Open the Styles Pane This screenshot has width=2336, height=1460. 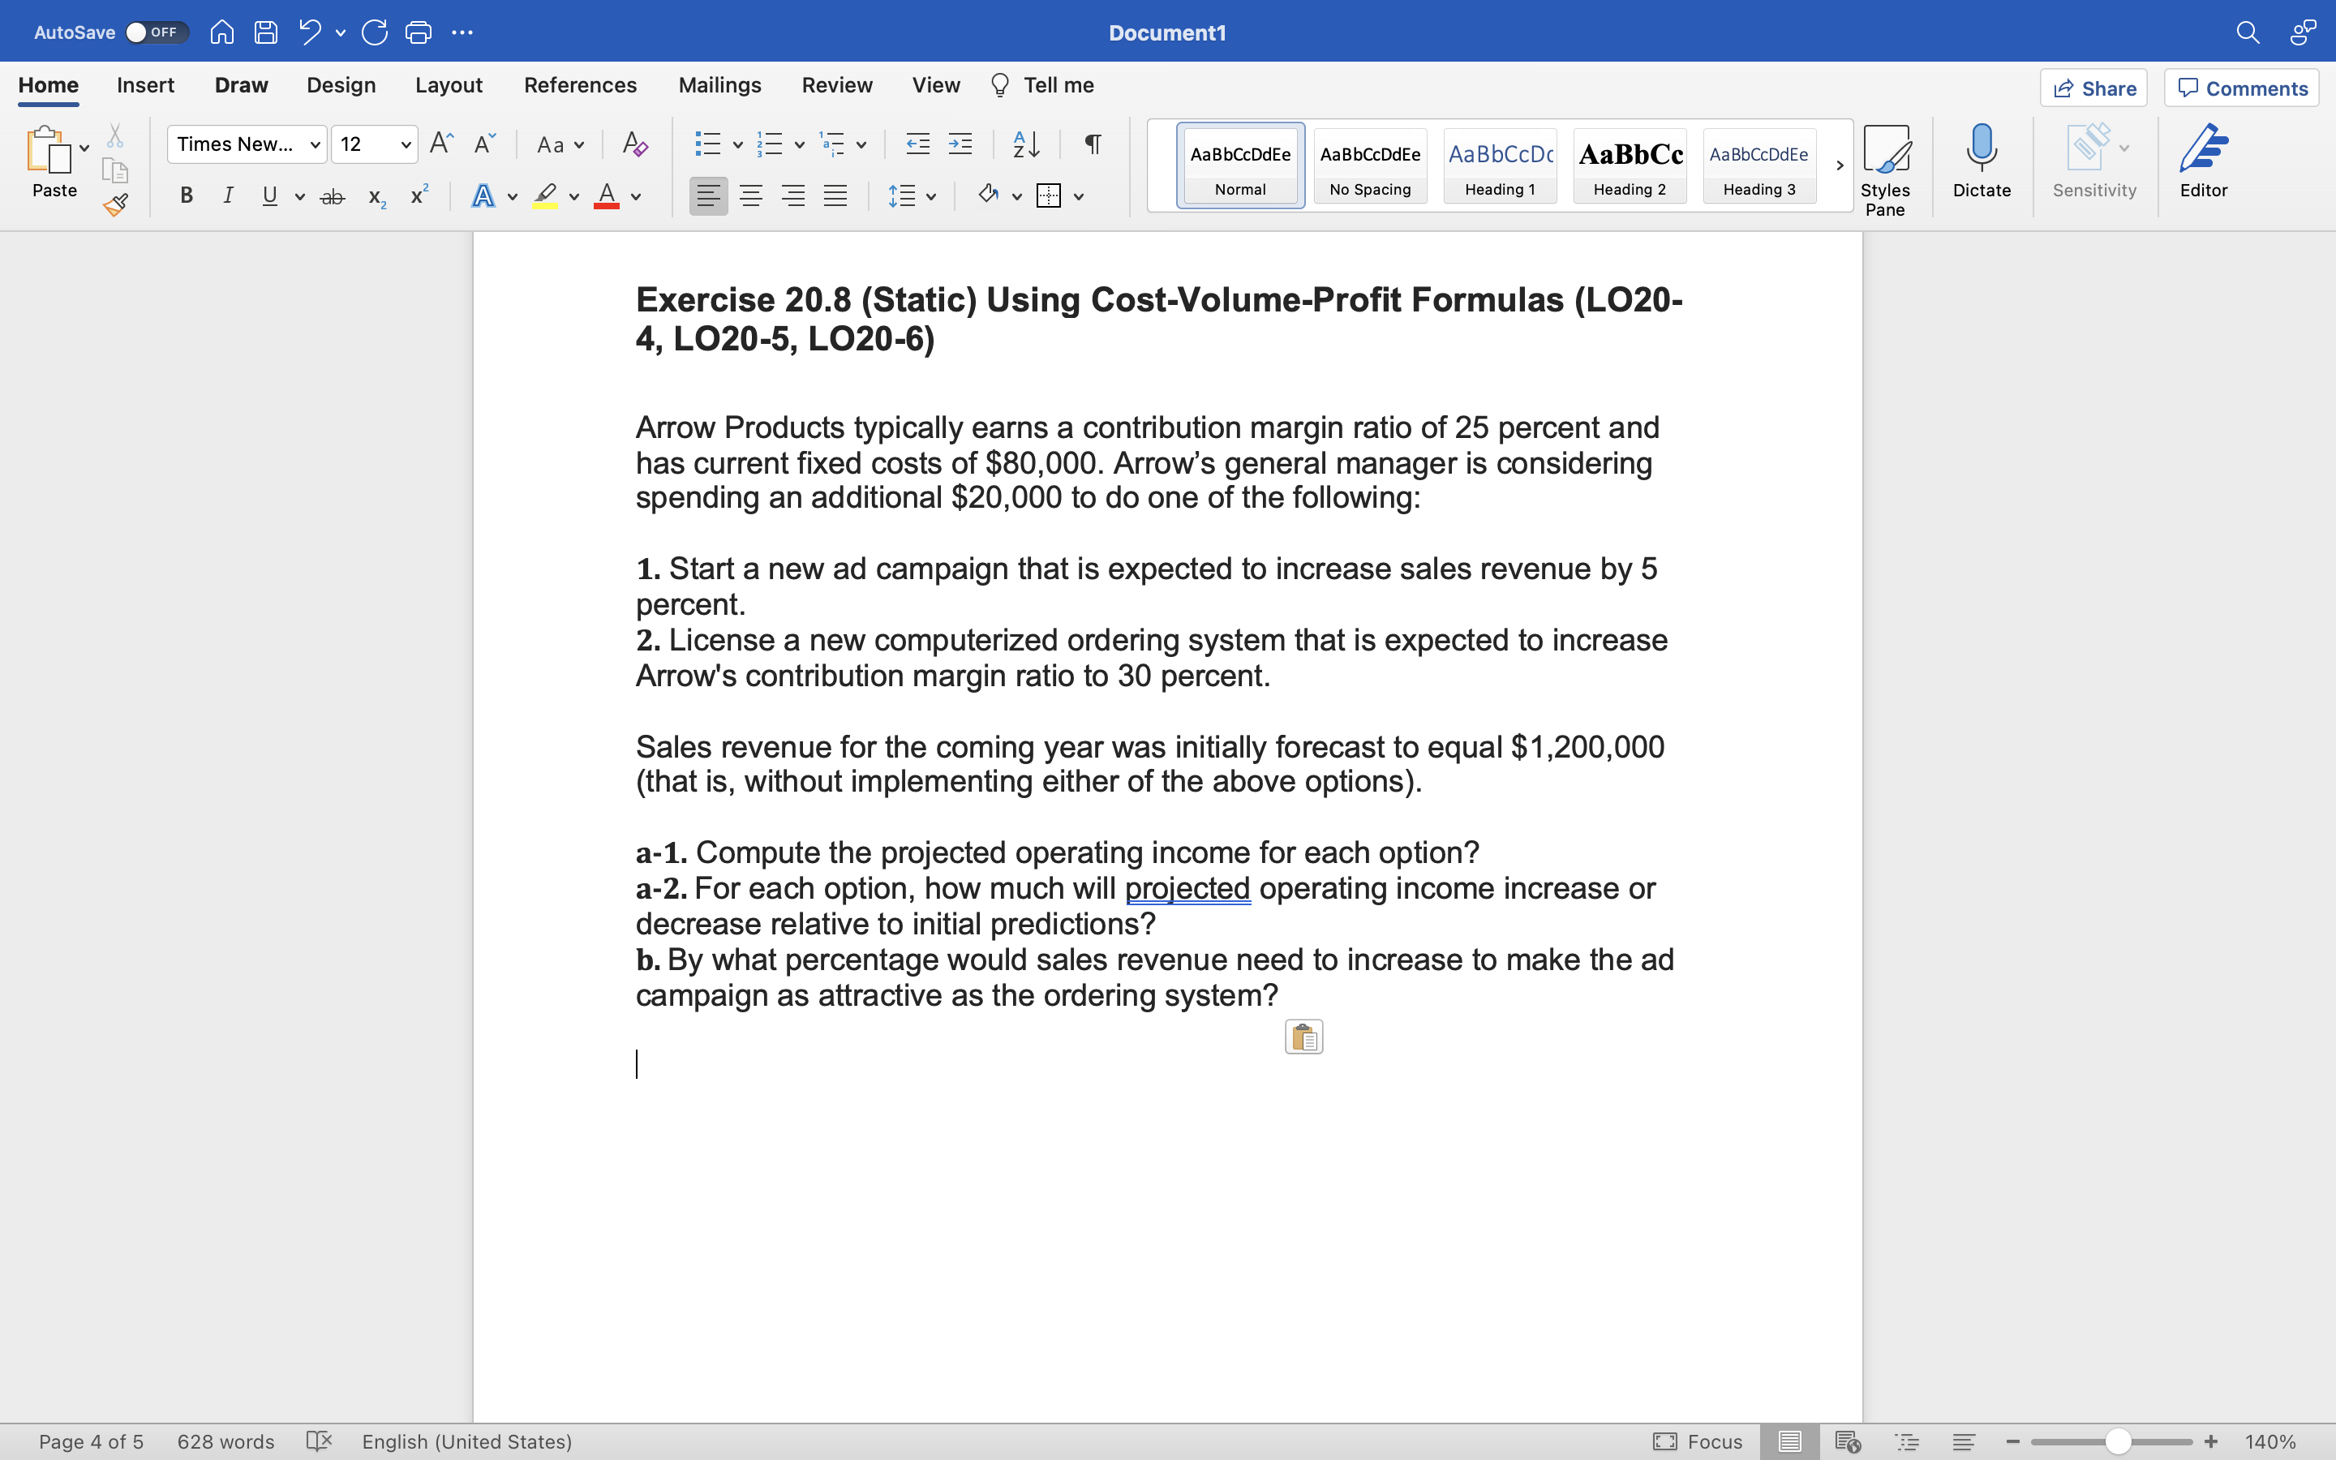click(x=1885, y=169)
